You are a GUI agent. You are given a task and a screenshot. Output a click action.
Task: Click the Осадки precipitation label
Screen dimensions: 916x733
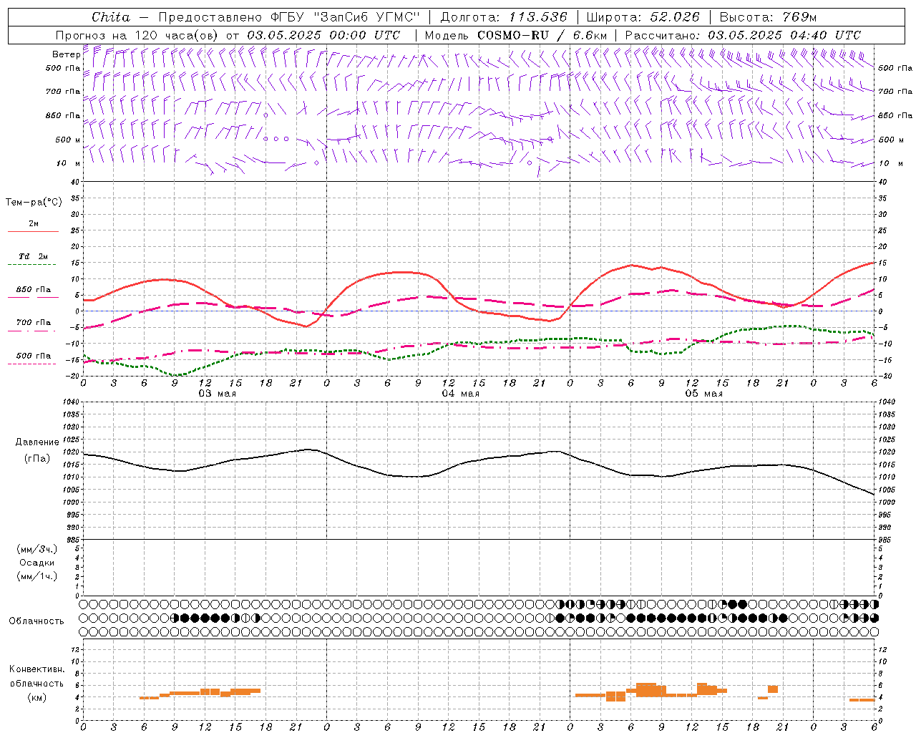(36, 563)
